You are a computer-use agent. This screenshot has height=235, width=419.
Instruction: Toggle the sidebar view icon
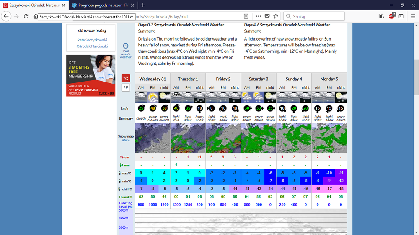point(401,16)
